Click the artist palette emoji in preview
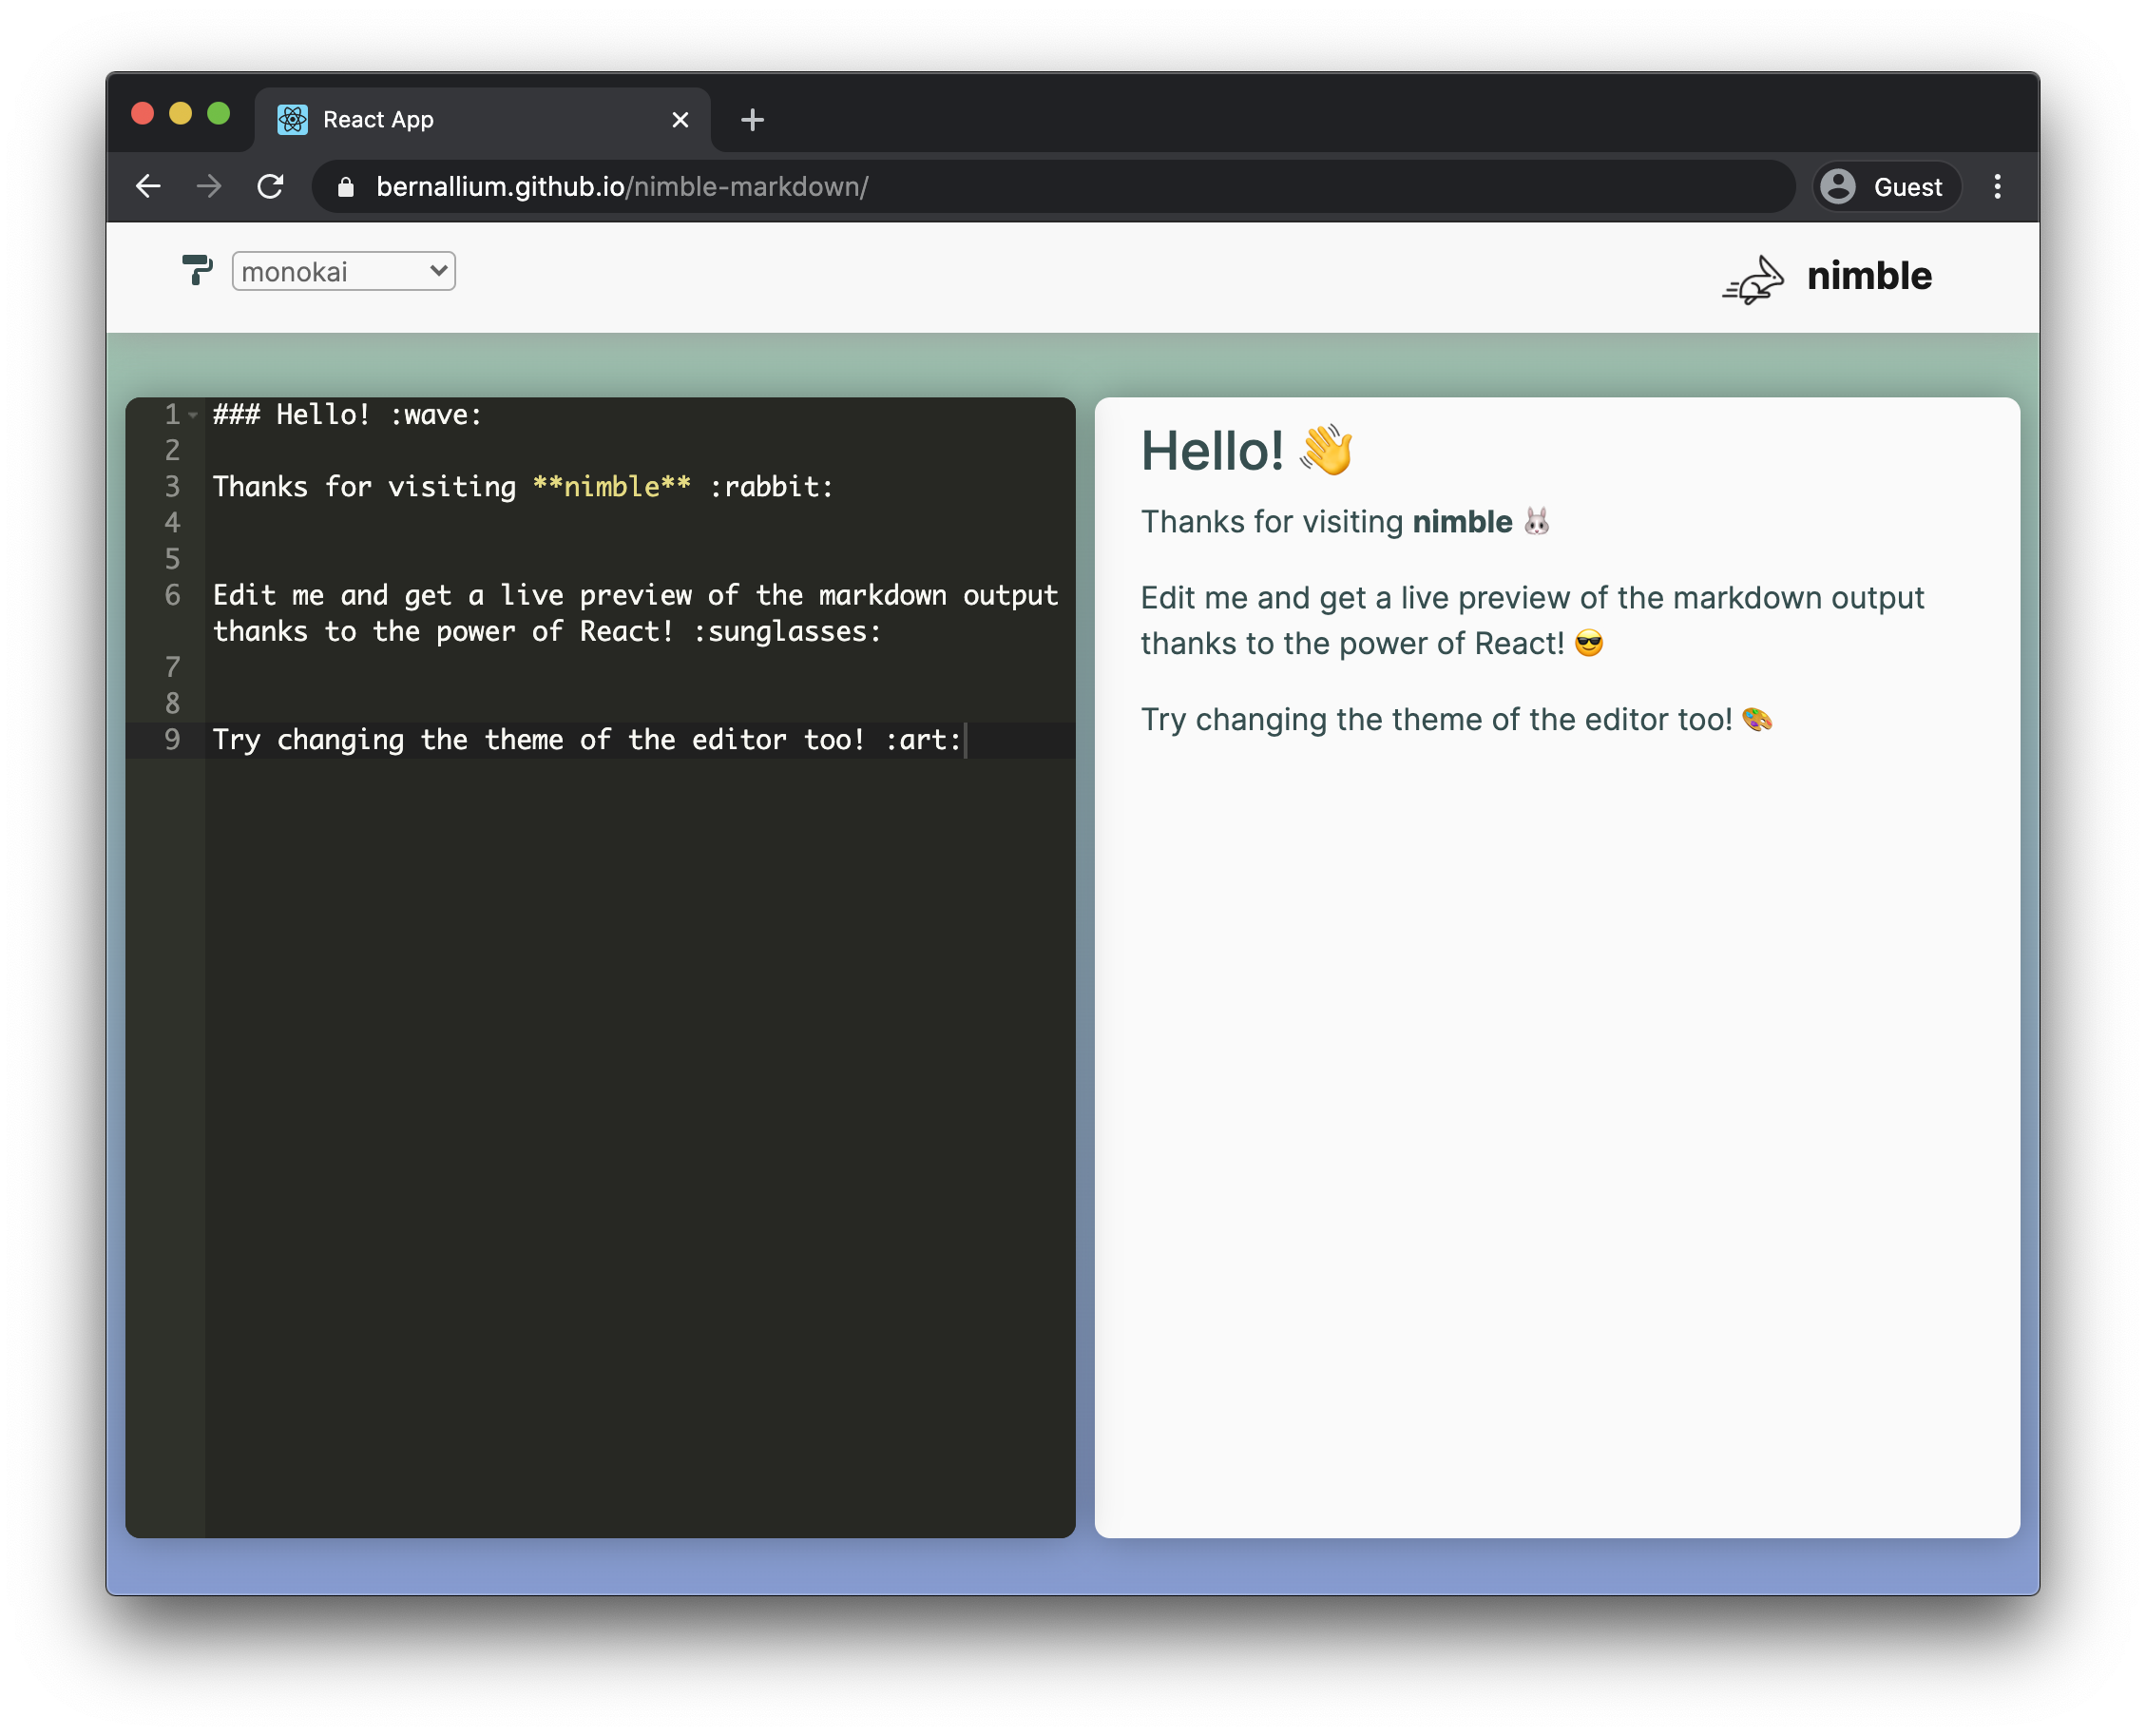Viewport: 2146px width, 1736px height. tap(1756, 720)
